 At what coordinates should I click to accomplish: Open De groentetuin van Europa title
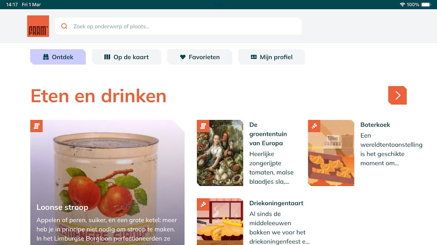[x=268, y=134]
